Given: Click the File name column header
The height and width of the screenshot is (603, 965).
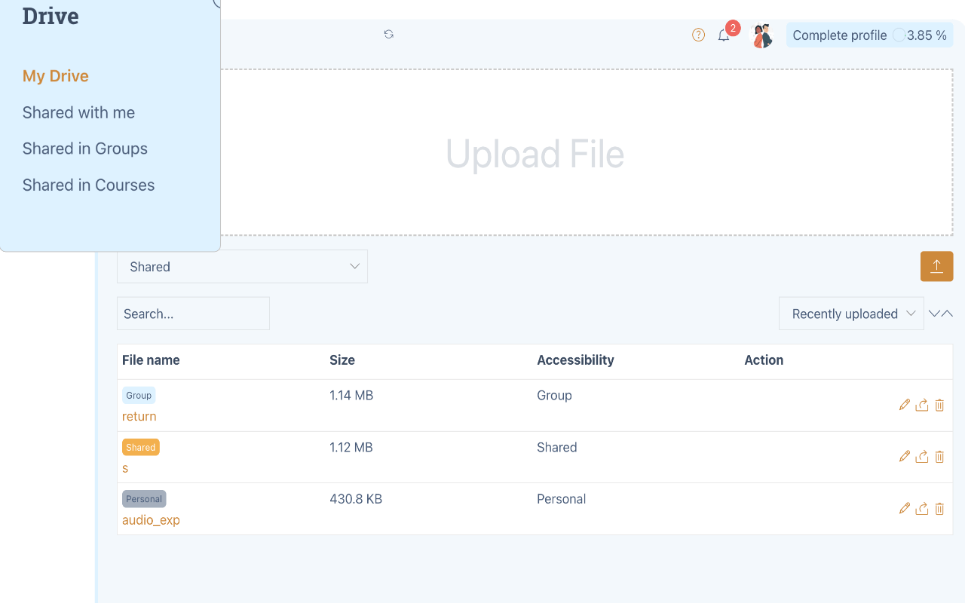Looking at the screenshot, I should tap(151, 360).
